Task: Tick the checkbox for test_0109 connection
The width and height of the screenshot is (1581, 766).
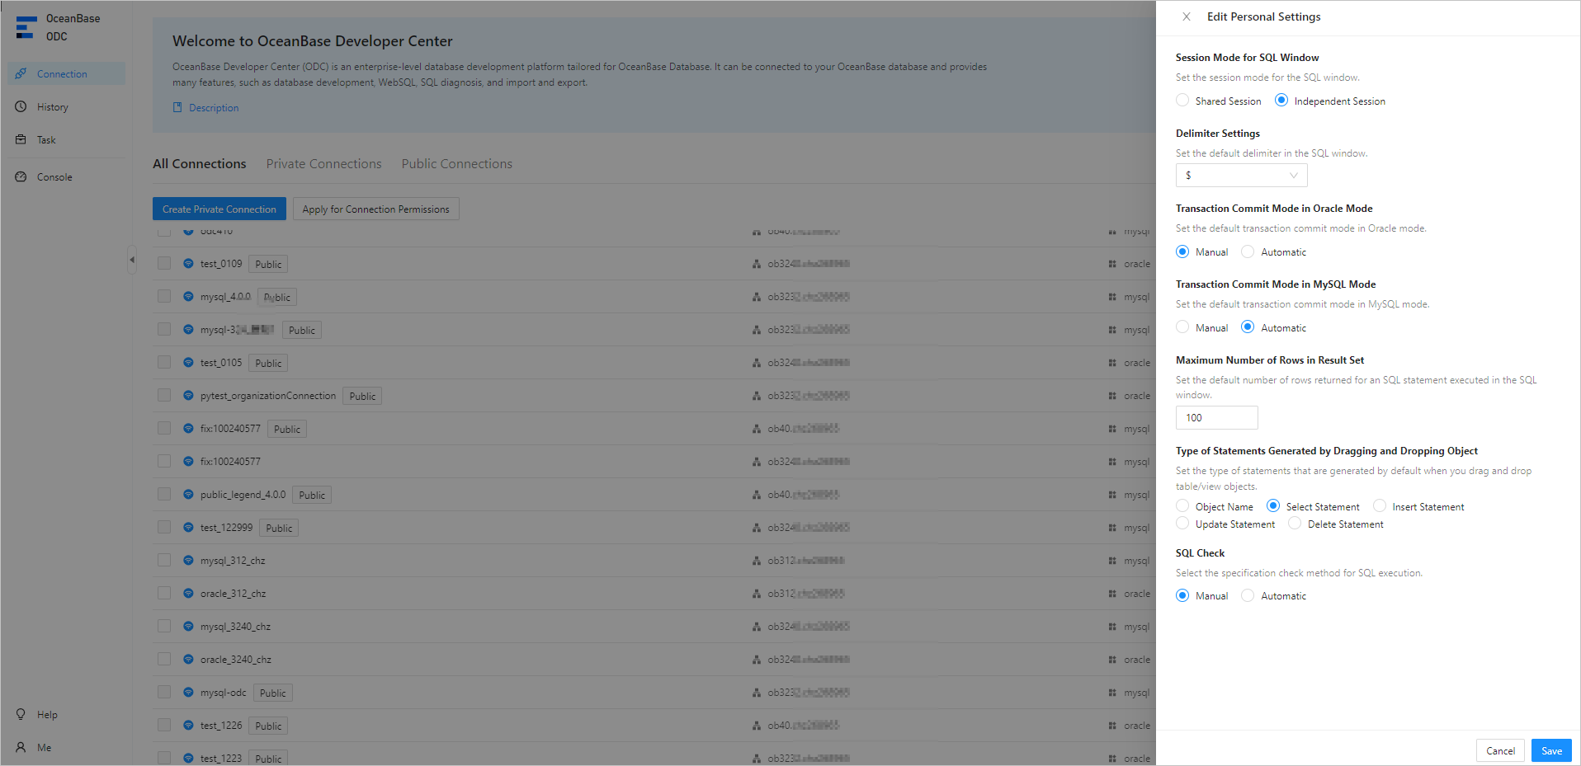Action: click(164, 263)
